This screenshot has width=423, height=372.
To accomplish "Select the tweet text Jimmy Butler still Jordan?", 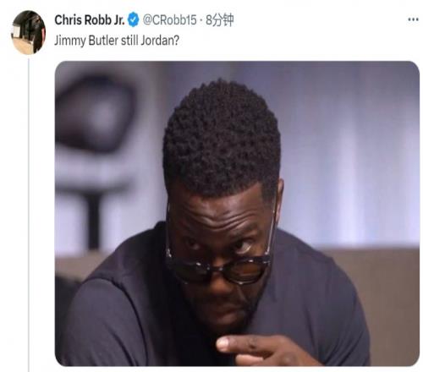I will tap(117, 41).
